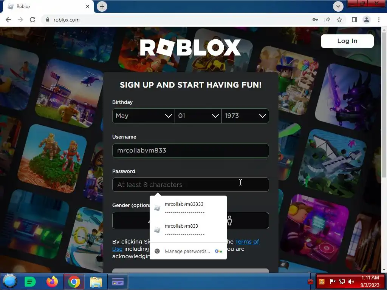Click the network tray icon
387x290 pixels.
tap(342, 281)
